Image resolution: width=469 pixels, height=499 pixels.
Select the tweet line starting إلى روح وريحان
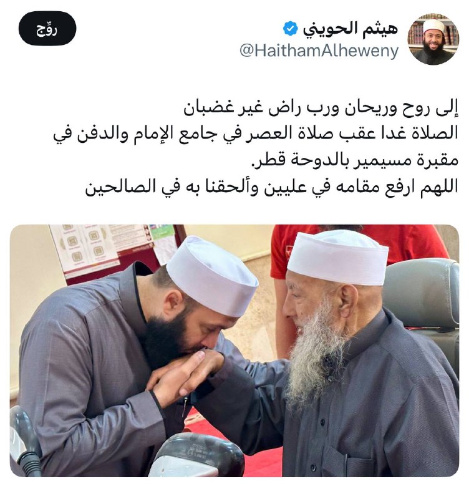tap(321, 108)
